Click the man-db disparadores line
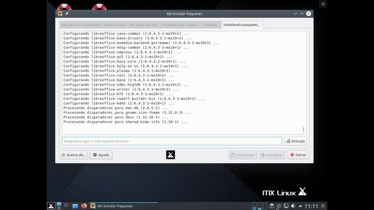 click(116, 108)
